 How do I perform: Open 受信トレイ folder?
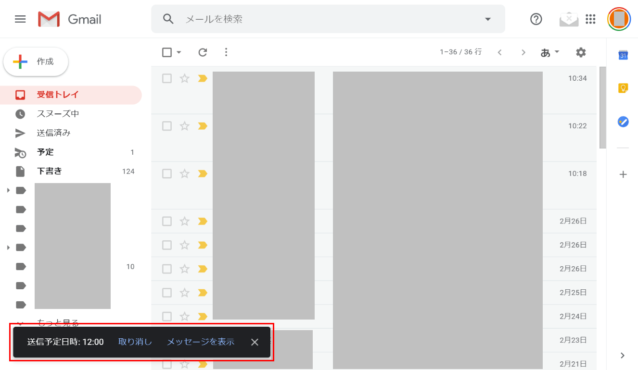pos(71,95)
